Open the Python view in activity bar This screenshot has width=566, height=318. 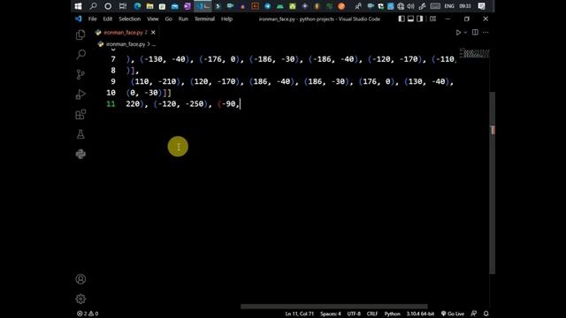[x=80, y=154]
